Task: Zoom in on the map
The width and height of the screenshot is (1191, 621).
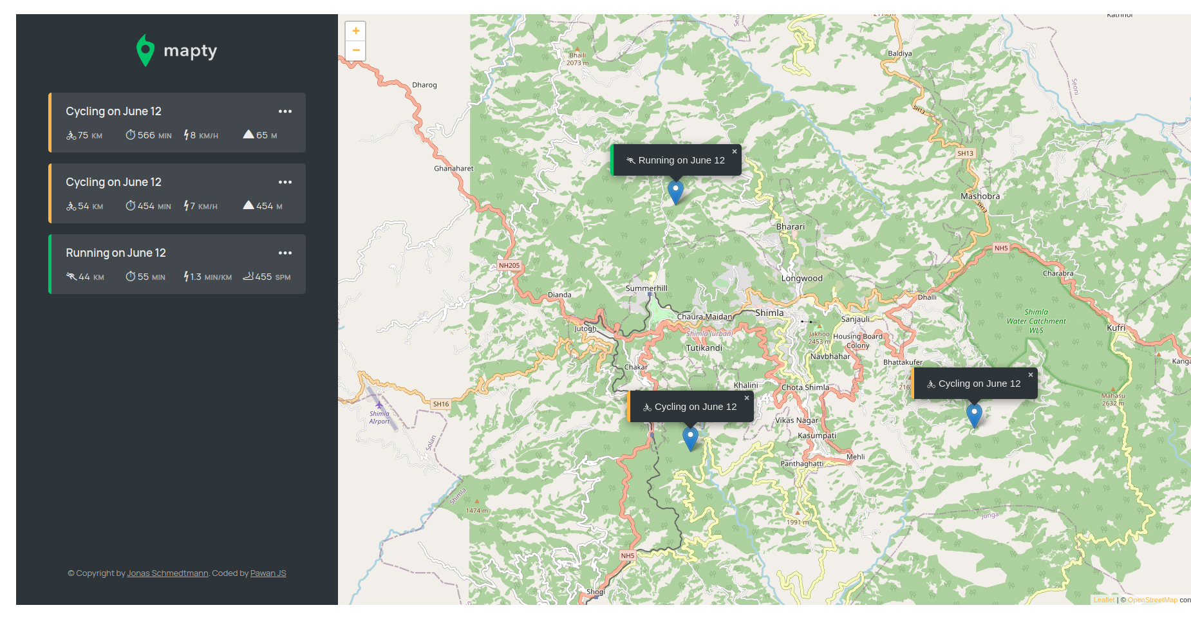Action: click(355, 31)
